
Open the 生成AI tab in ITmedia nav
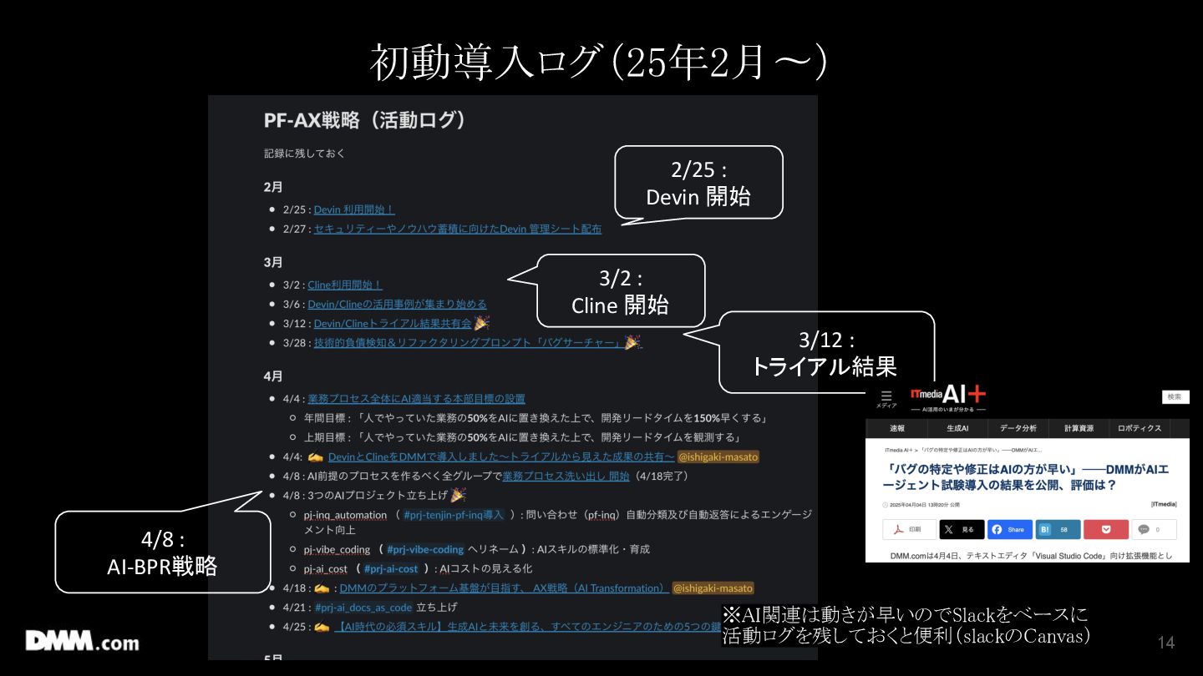pos(957,428)
